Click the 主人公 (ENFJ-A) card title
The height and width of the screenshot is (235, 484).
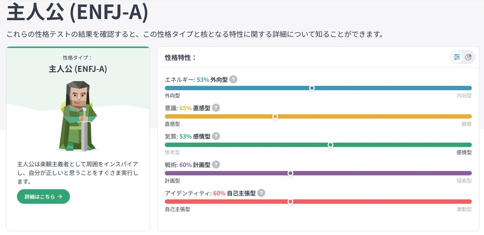tap(78, 69)
